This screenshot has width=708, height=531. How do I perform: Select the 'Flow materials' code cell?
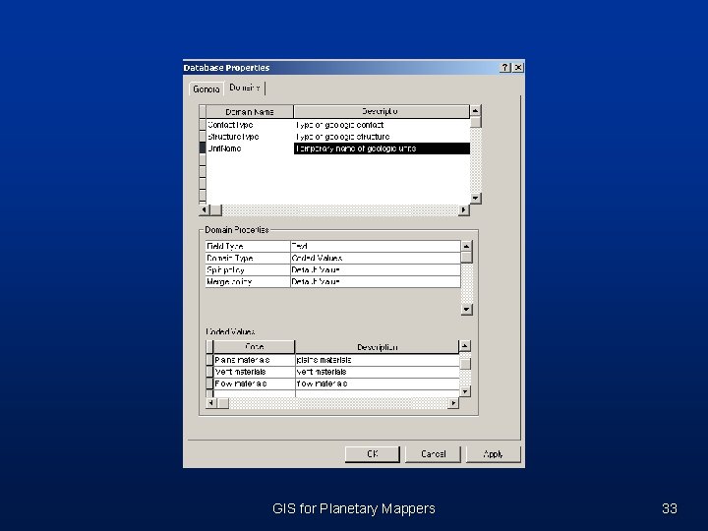coord(255,383)
